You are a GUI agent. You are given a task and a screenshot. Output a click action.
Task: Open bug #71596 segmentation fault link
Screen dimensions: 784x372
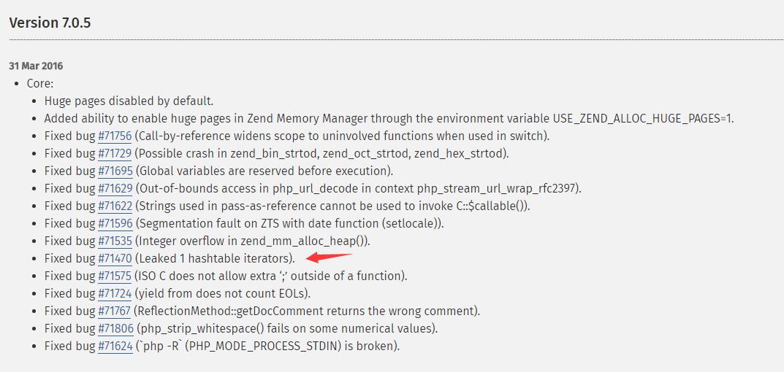(x=115, y=223)
